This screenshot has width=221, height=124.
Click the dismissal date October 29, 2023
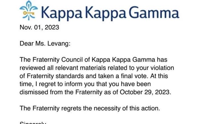pos(146,92)
